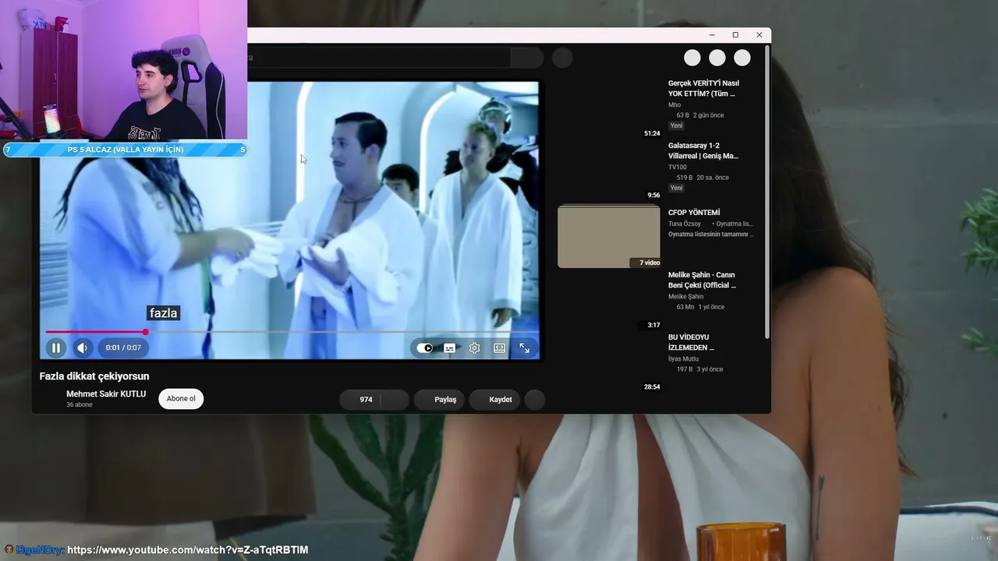Open 'Gerçek VERİTY'İ Nasıl YOK ETTİM?' video
Screen dimensions: 998x561
point(703,88)
